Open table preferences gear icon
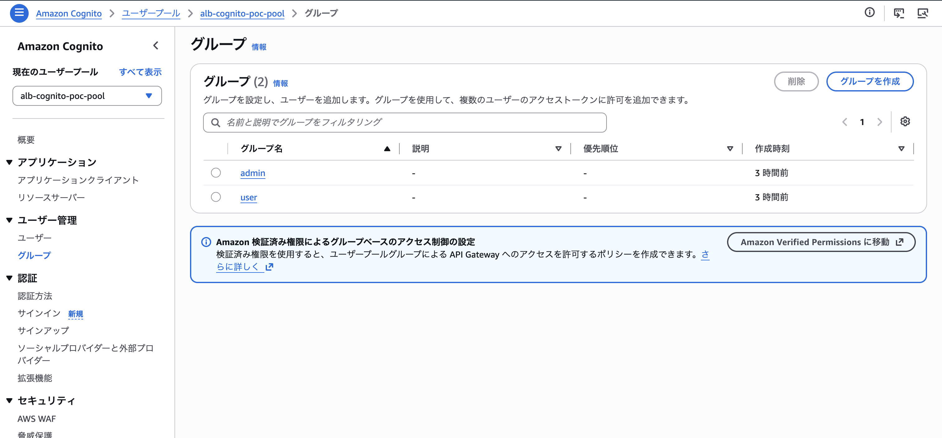Image resolution: width=942 pixels, height=438 pixels. (x=905, y=122)
